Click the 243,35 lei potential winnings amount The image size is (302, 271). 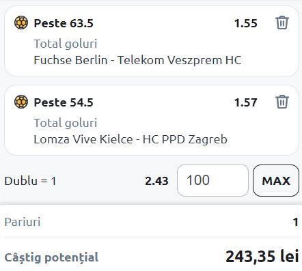point(262,257)
